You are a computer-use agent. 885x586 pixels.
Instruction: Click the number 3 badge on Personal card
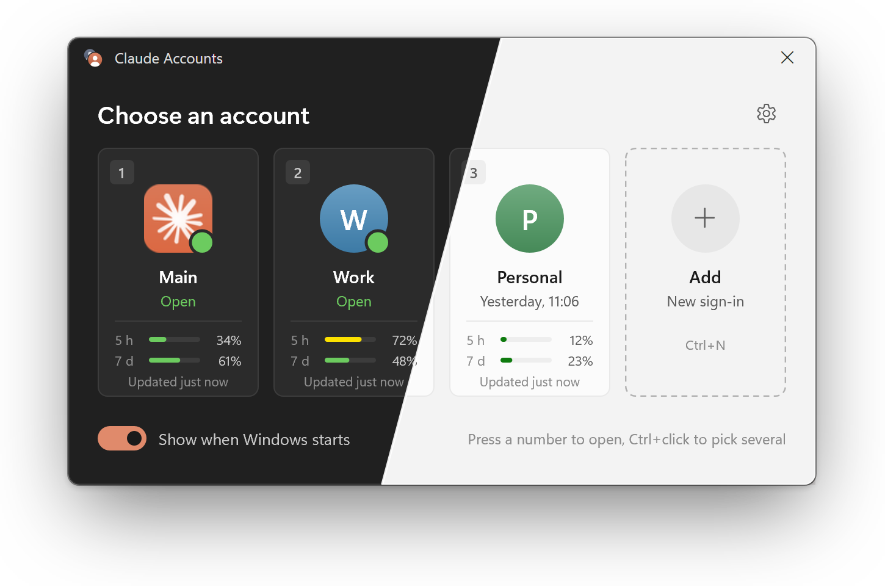(x=474, y=173)
